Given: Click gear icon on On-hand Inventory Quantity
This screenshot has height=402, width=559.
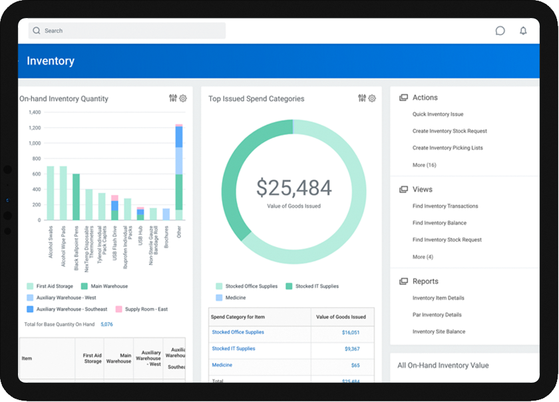Looking at the screenshot, I should [x=183, y=99].
